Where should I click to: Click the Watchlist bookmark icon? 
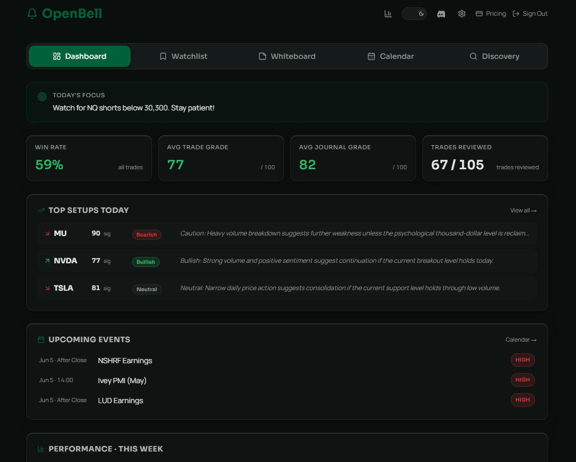coord(163,56)
